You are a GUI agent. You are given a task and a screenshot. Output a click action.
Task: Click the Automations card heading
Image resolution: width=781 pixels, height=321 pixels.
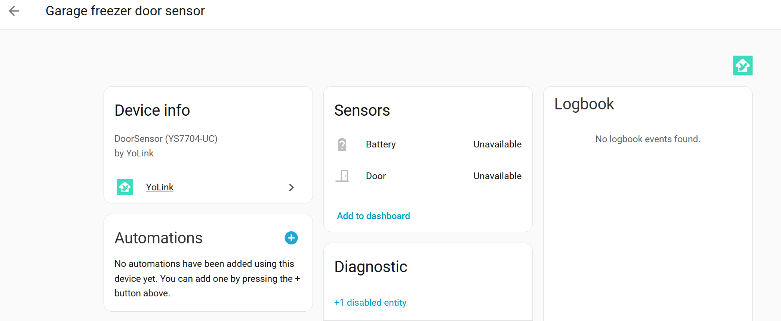tap(159, 238)
